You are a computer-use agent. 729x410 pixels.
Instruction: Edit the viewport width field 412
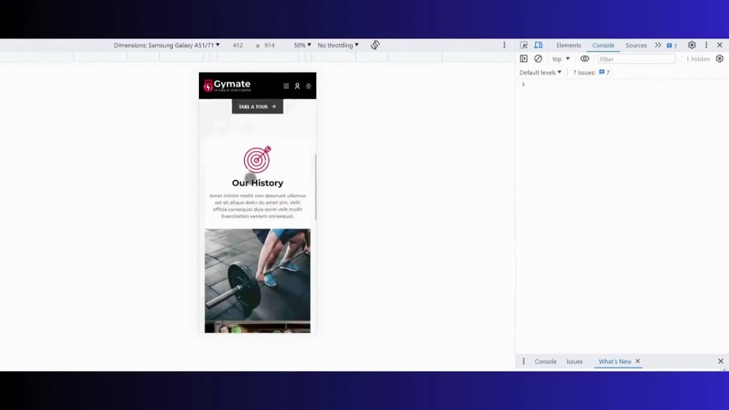click(x=238, y=45)
